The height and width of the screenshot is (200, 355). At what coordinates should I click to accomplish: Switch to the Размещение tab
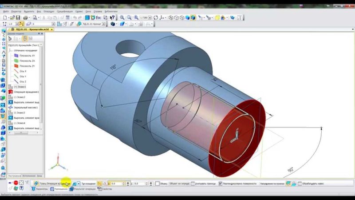click(x=59, y=188)
